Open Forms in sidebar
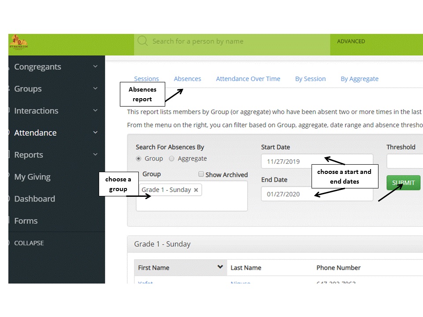This screenshot has height=317, width=423. tap(26, 221)
